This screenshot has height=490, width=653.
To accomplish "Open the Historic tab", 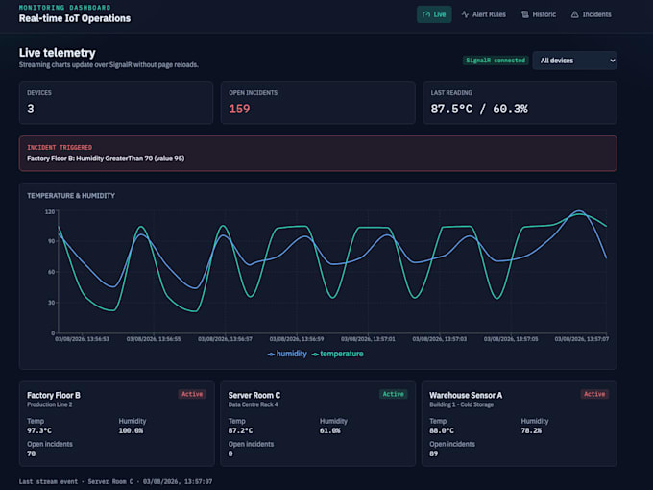I will pyautogui.click(x=539, y=14).
